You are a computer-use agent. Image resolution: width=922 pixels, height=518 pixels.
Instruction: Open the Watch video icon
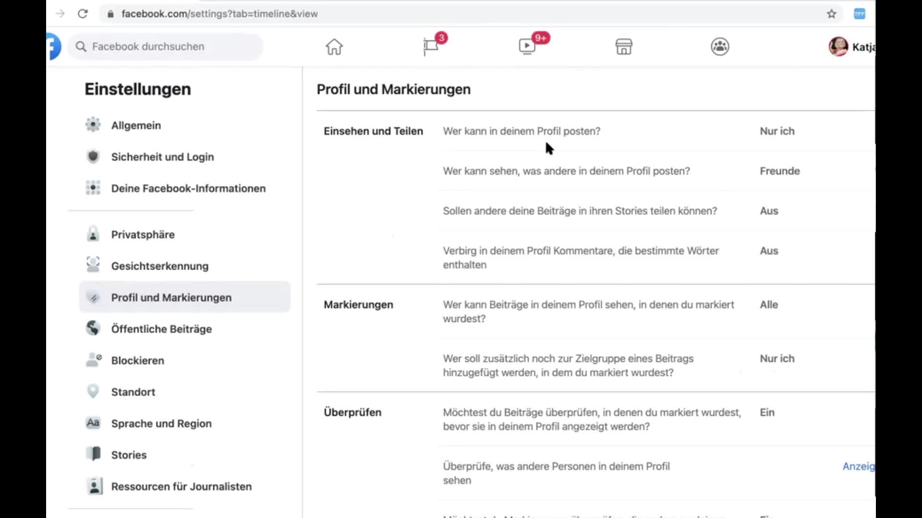click(527, 47)
